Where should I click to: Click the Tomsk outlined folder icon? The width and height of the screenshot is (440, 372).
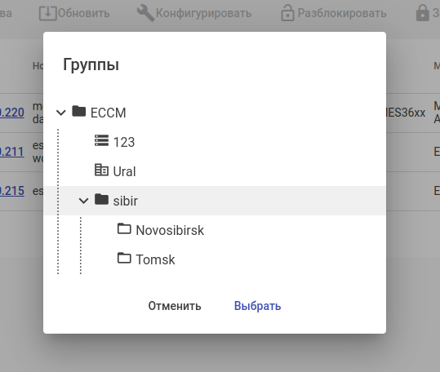pyautogui.click(x=124, y=258)
